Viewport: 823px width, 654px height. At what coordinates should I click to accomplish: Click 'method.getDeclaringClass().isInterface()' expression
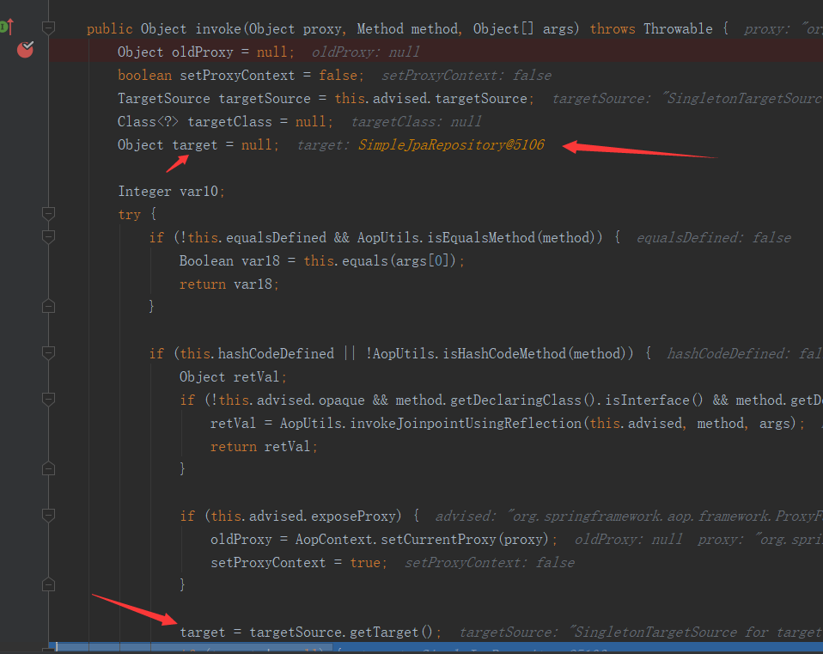click(549, 400)
